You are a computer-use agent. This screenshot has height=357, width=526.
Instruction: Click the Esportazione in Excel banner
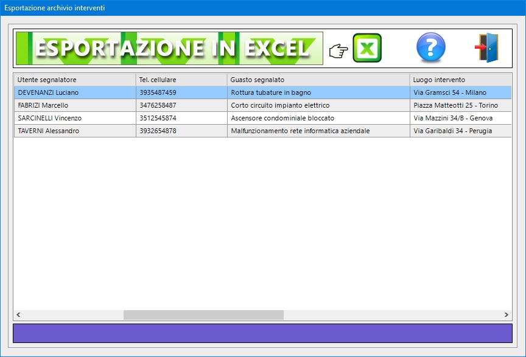coord(169,48)
